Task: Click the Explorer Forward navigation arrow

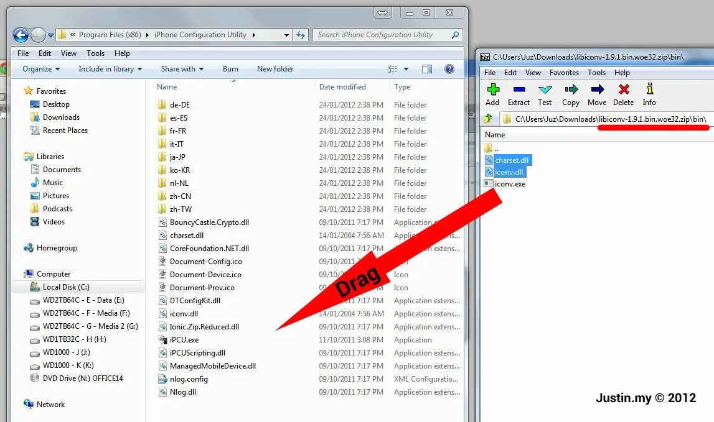Action: pyautogui.click(x=38, y=35)
